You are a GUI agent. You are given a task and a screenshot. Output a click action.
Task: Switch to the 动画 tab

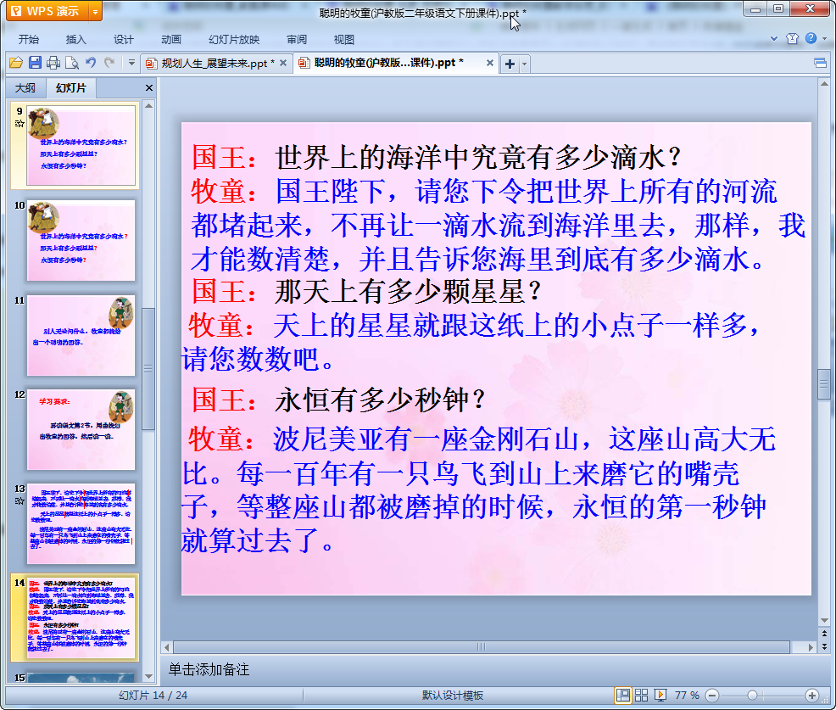[171, 40]
